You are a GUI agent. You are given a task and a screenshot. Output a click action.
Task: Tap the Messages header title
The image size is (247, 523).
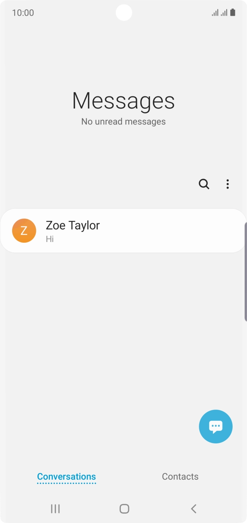click(x=123, y=101)
